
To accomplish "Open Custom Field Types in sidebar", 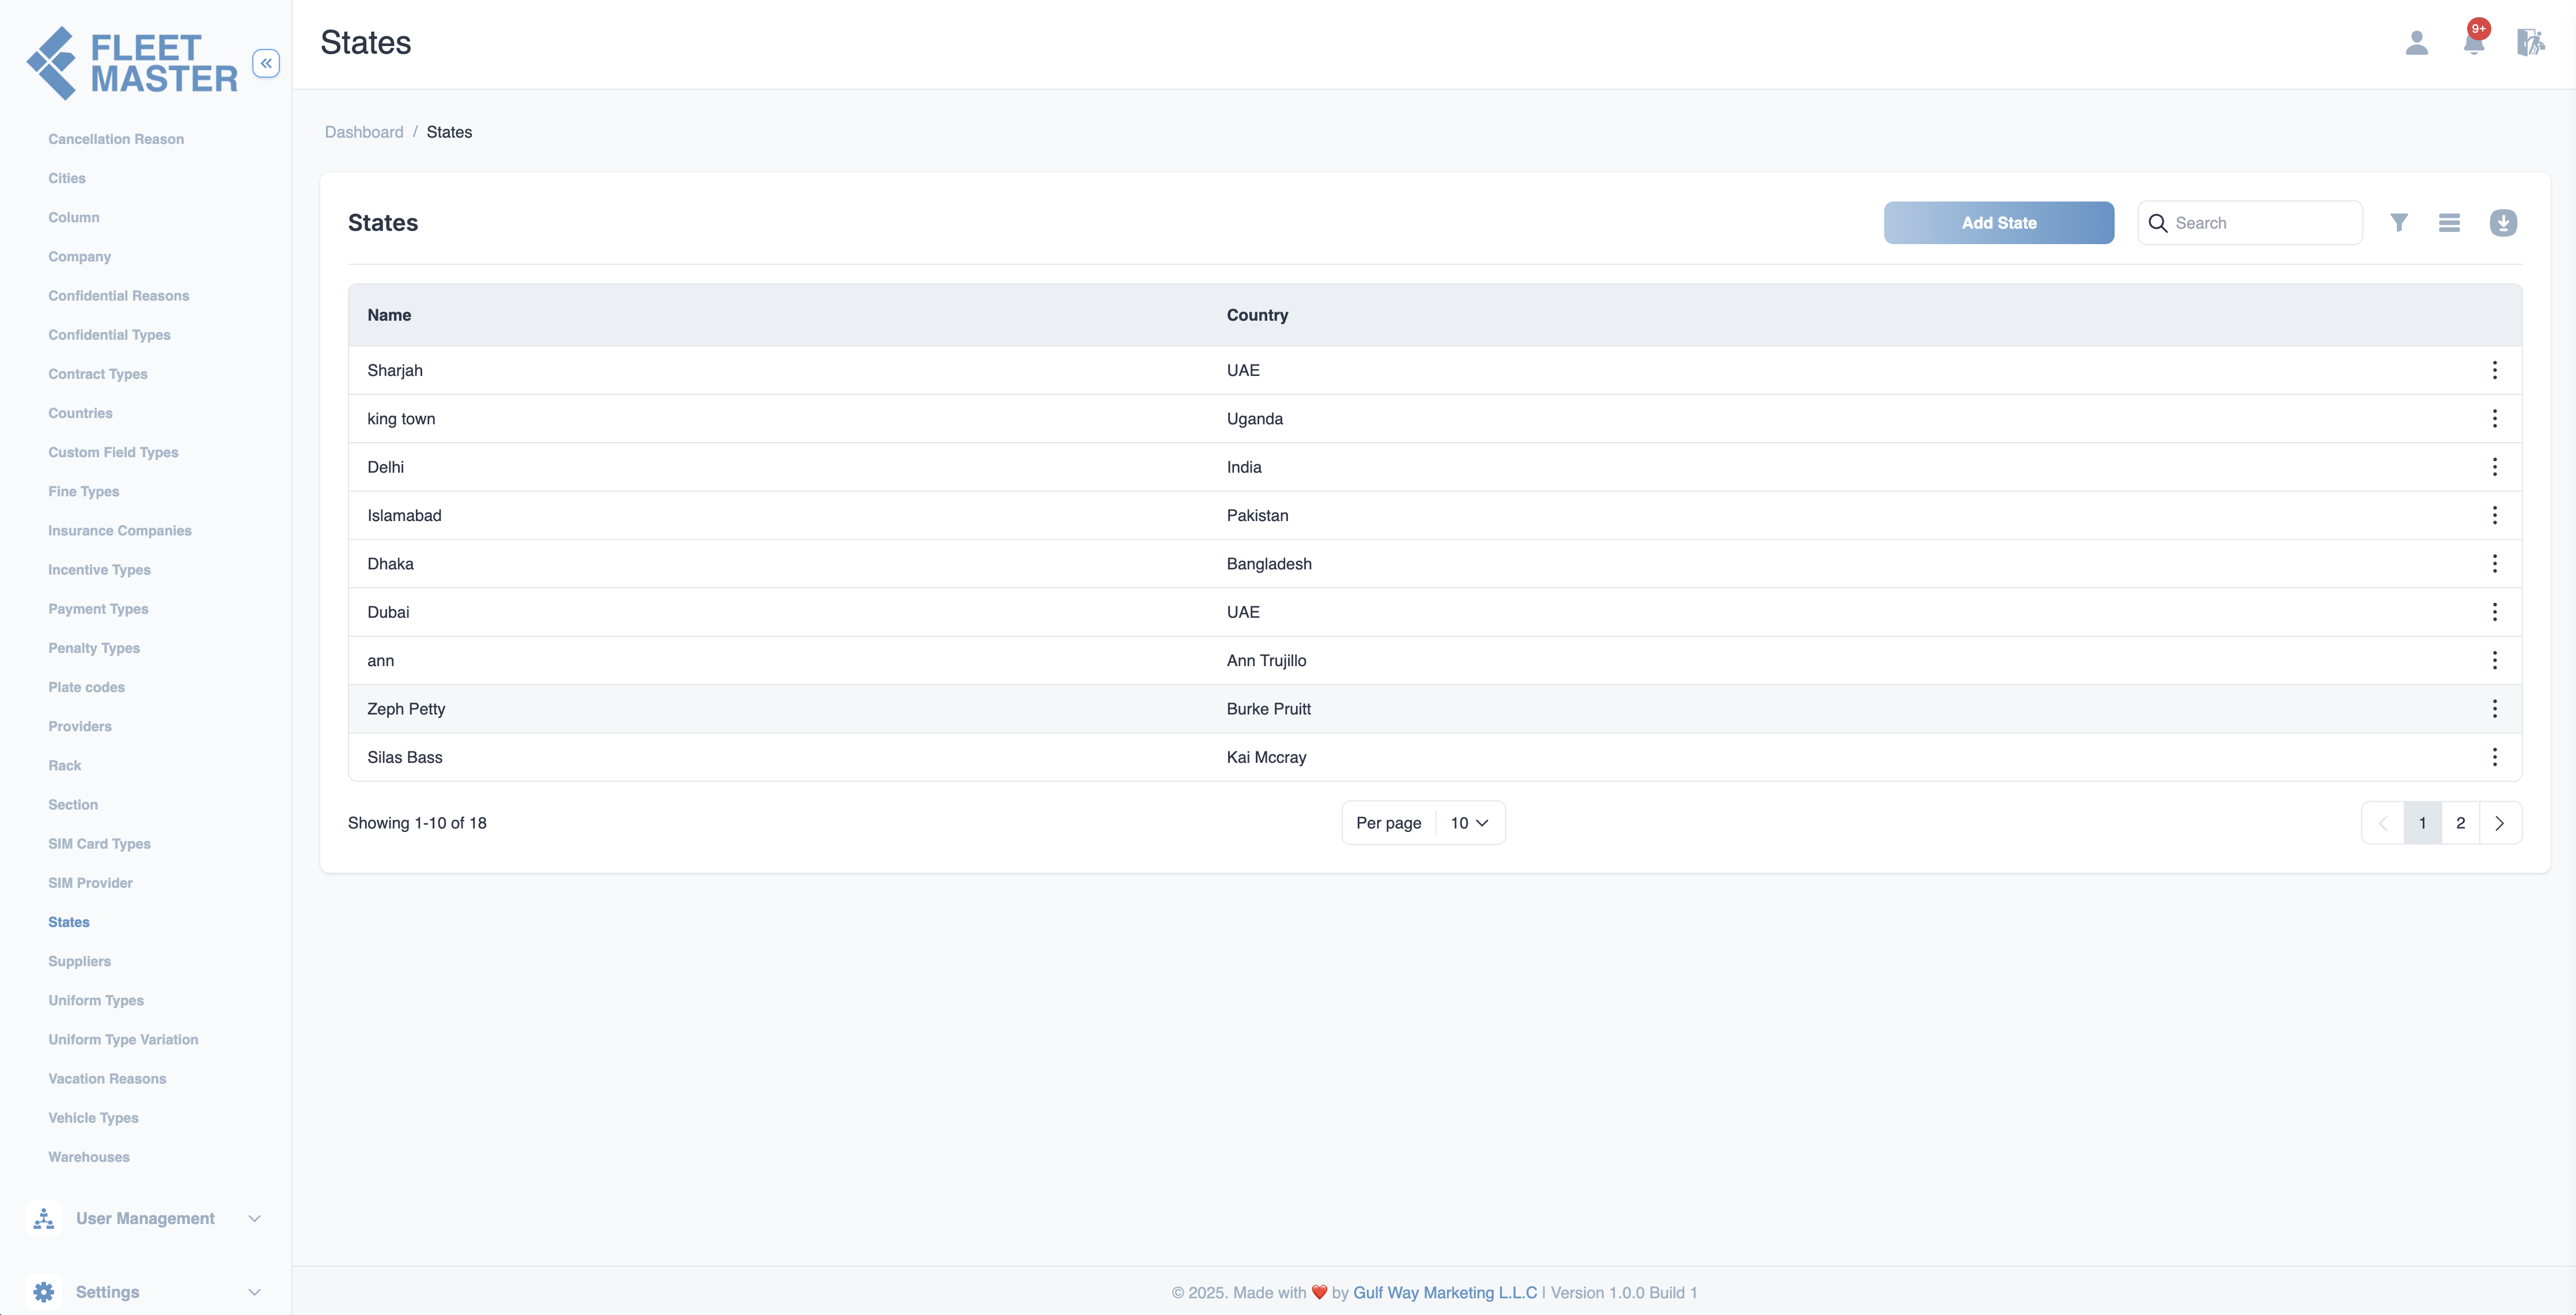I will pyautogui.click(x=114, y=451).
